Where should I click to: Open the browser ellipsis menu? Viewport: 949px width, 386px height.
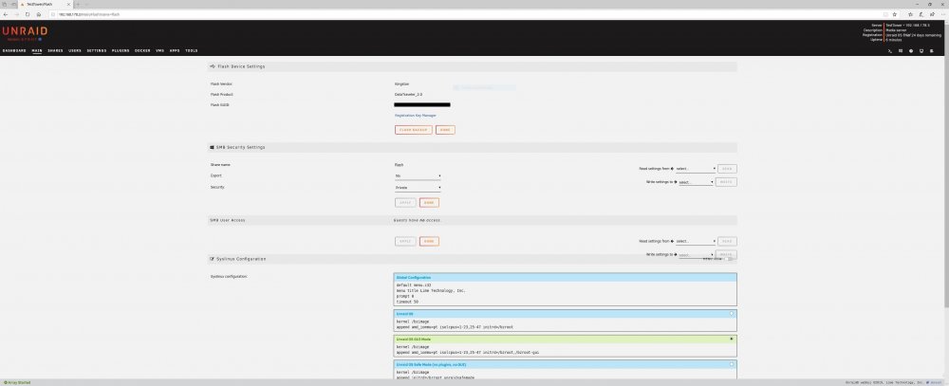(943, 14)
